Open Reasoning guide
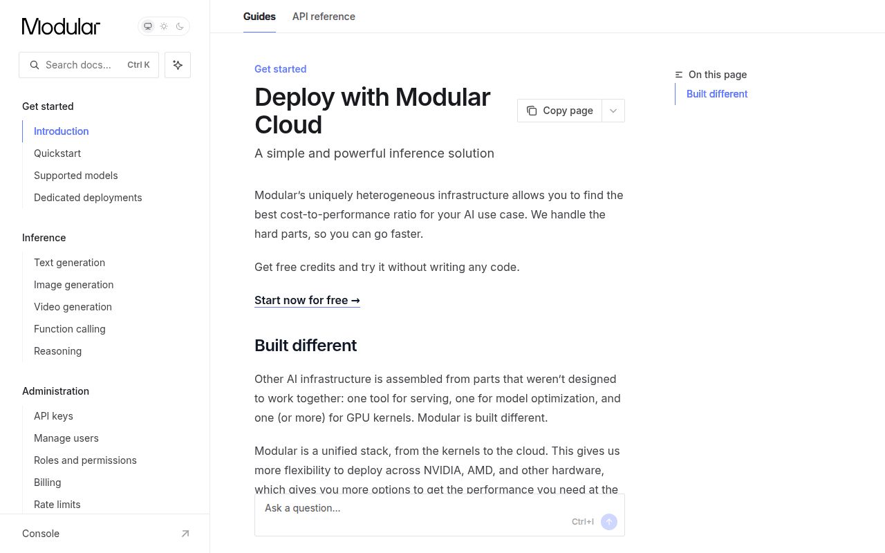The image size is (885, 553). click(57, 351)
